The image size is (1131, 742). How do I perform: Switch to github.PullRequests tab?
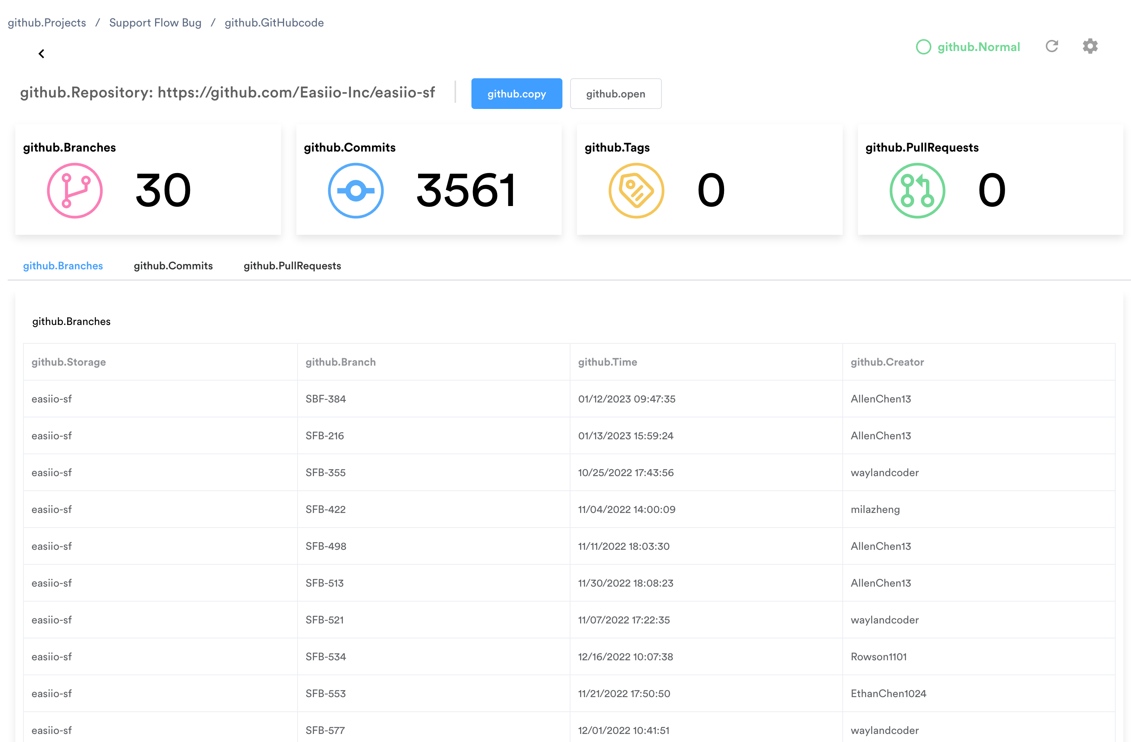[x=292, y=265]
